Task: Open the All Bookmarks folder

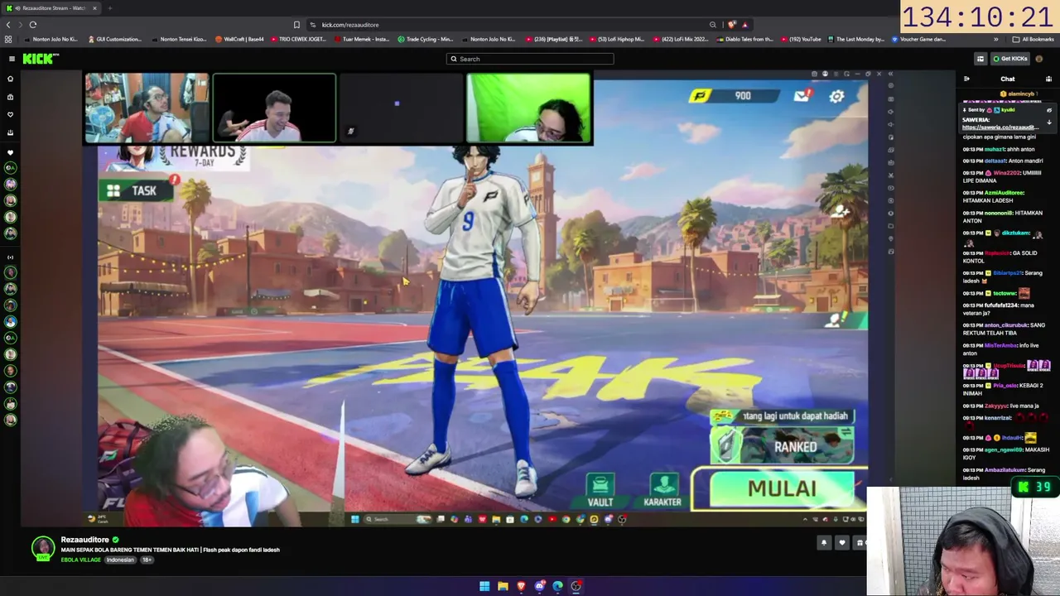Action: pos(1033,39)
